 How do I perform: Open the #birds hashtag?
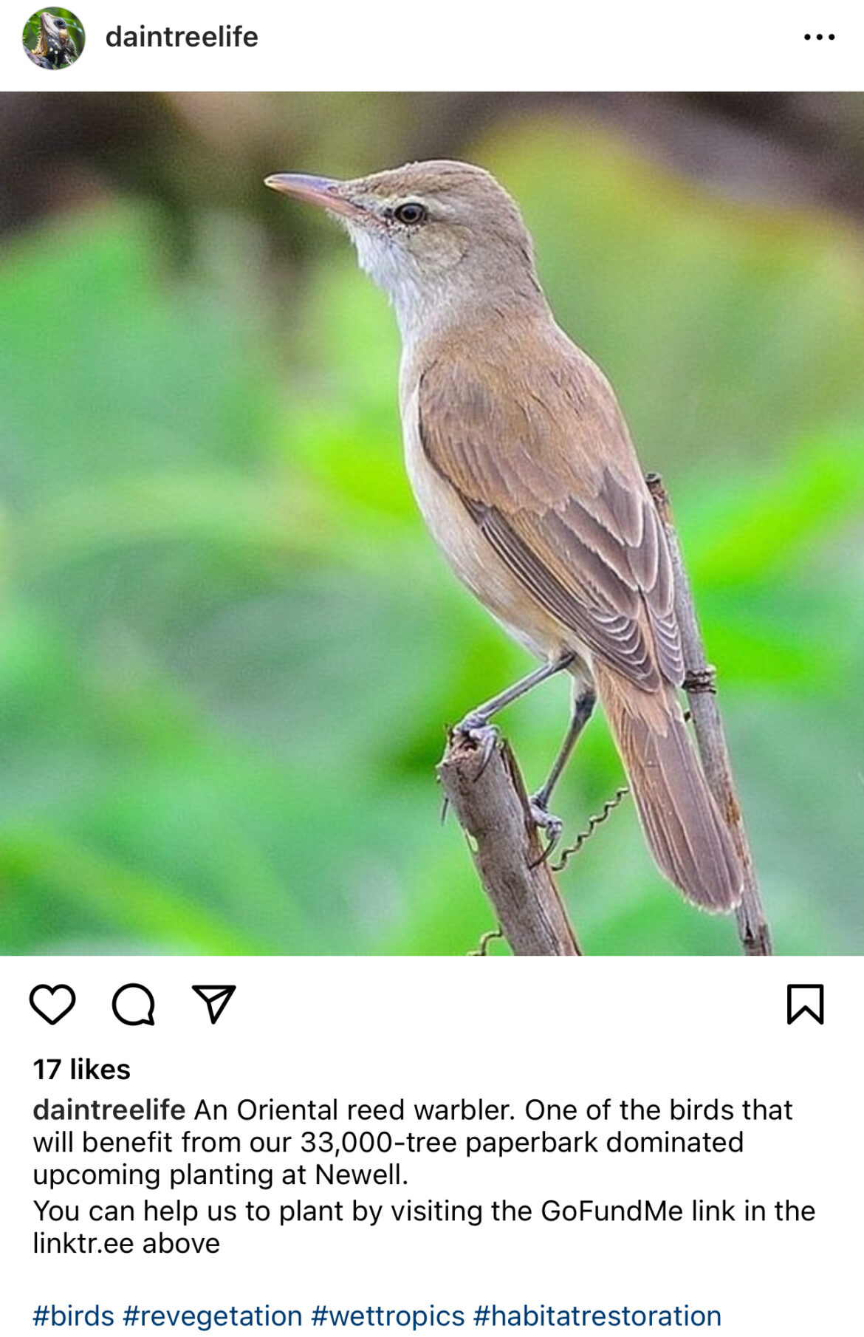pos(74,1316)
